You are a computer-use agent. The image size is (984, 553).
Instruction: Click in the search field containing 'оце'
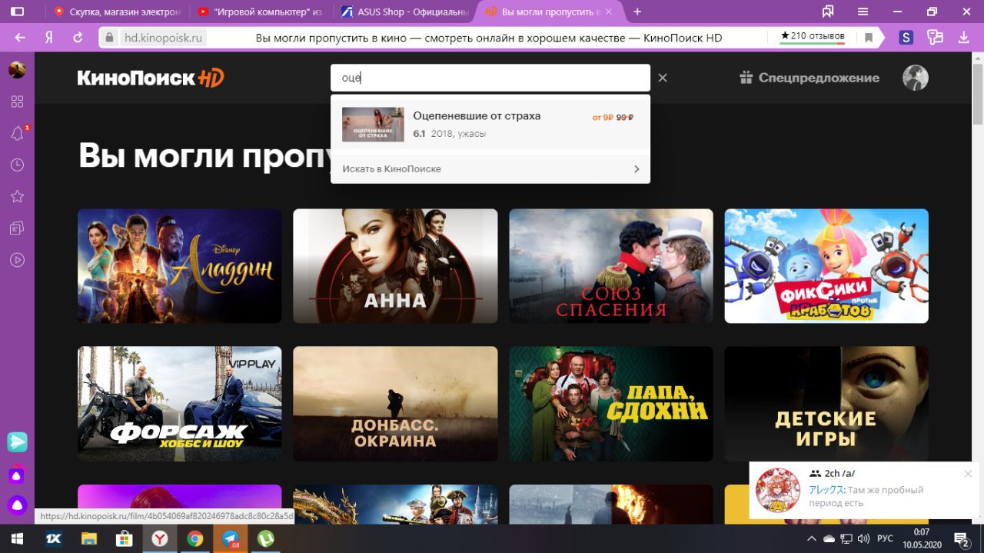490,78
